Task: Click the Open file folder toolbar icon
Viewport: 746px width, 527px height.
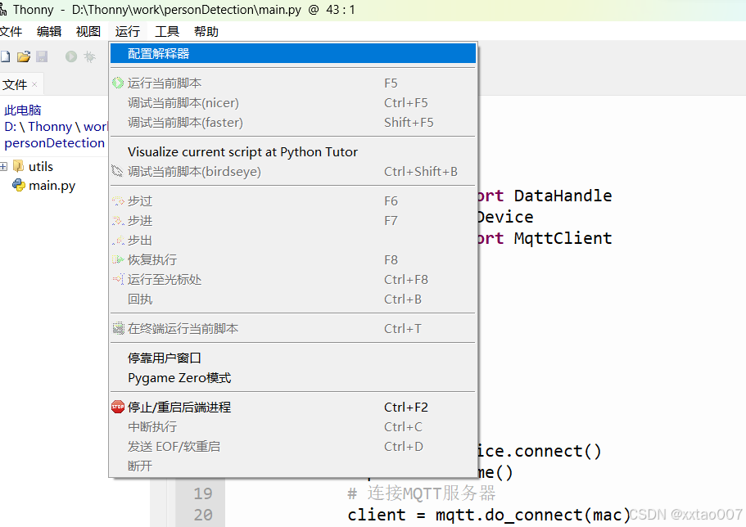Action: click(x=24, y=56)
